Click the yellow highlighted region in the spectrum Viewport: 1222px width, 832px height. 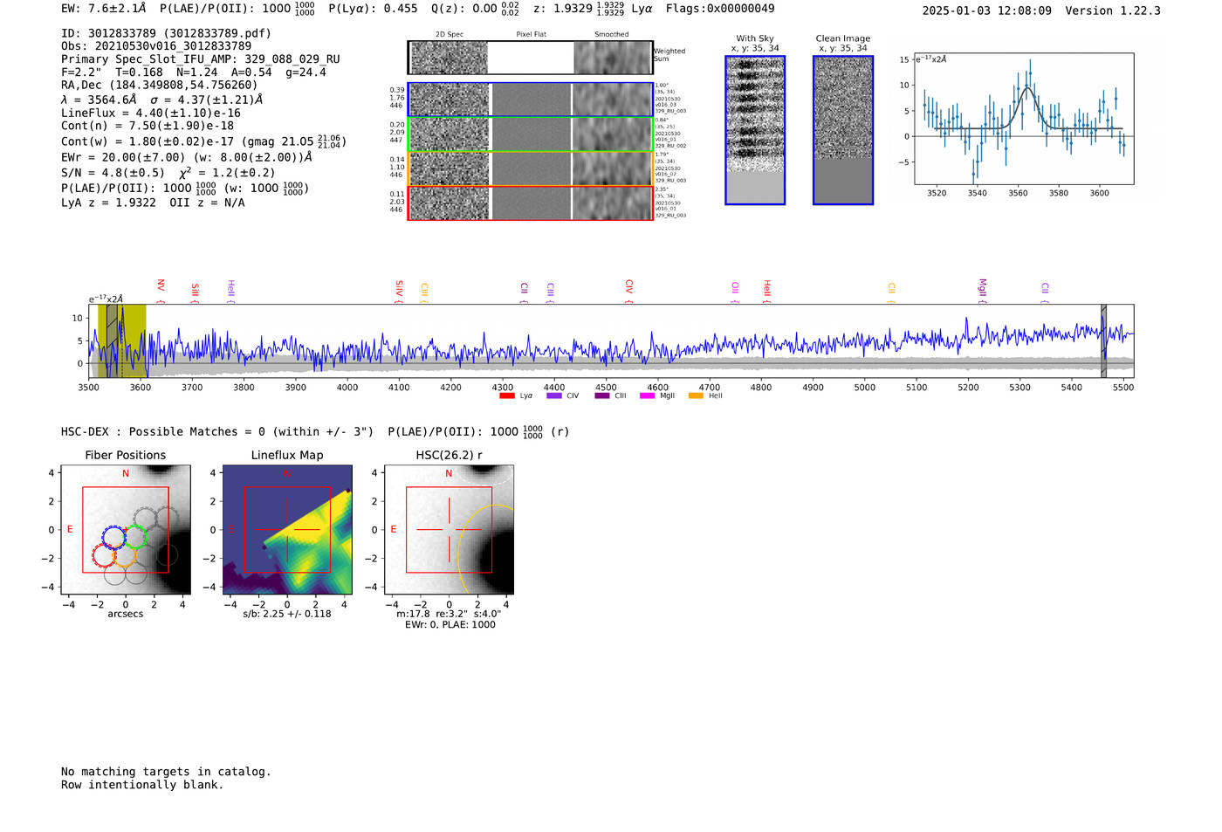[x=121, y=340]
